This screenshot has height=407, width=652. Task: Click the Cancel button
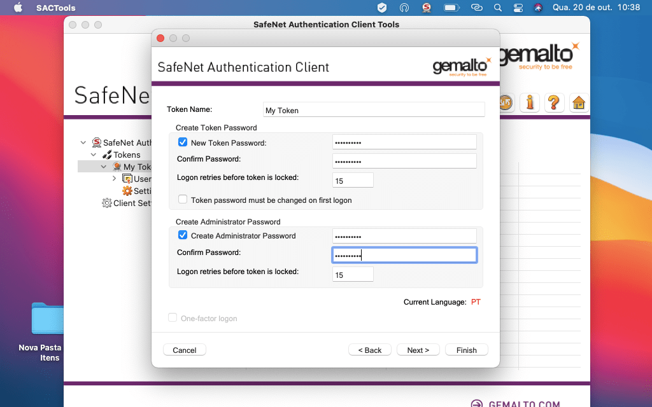(184, 350)
